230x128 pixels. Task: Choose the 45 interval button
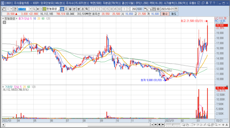[x=115, y=9]
